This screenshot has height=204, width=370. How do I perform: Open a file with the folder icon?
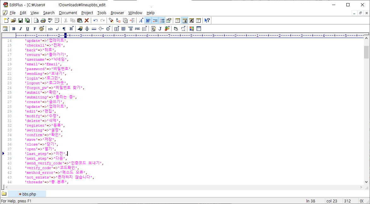pyautogui.click(x=13, y=20)
